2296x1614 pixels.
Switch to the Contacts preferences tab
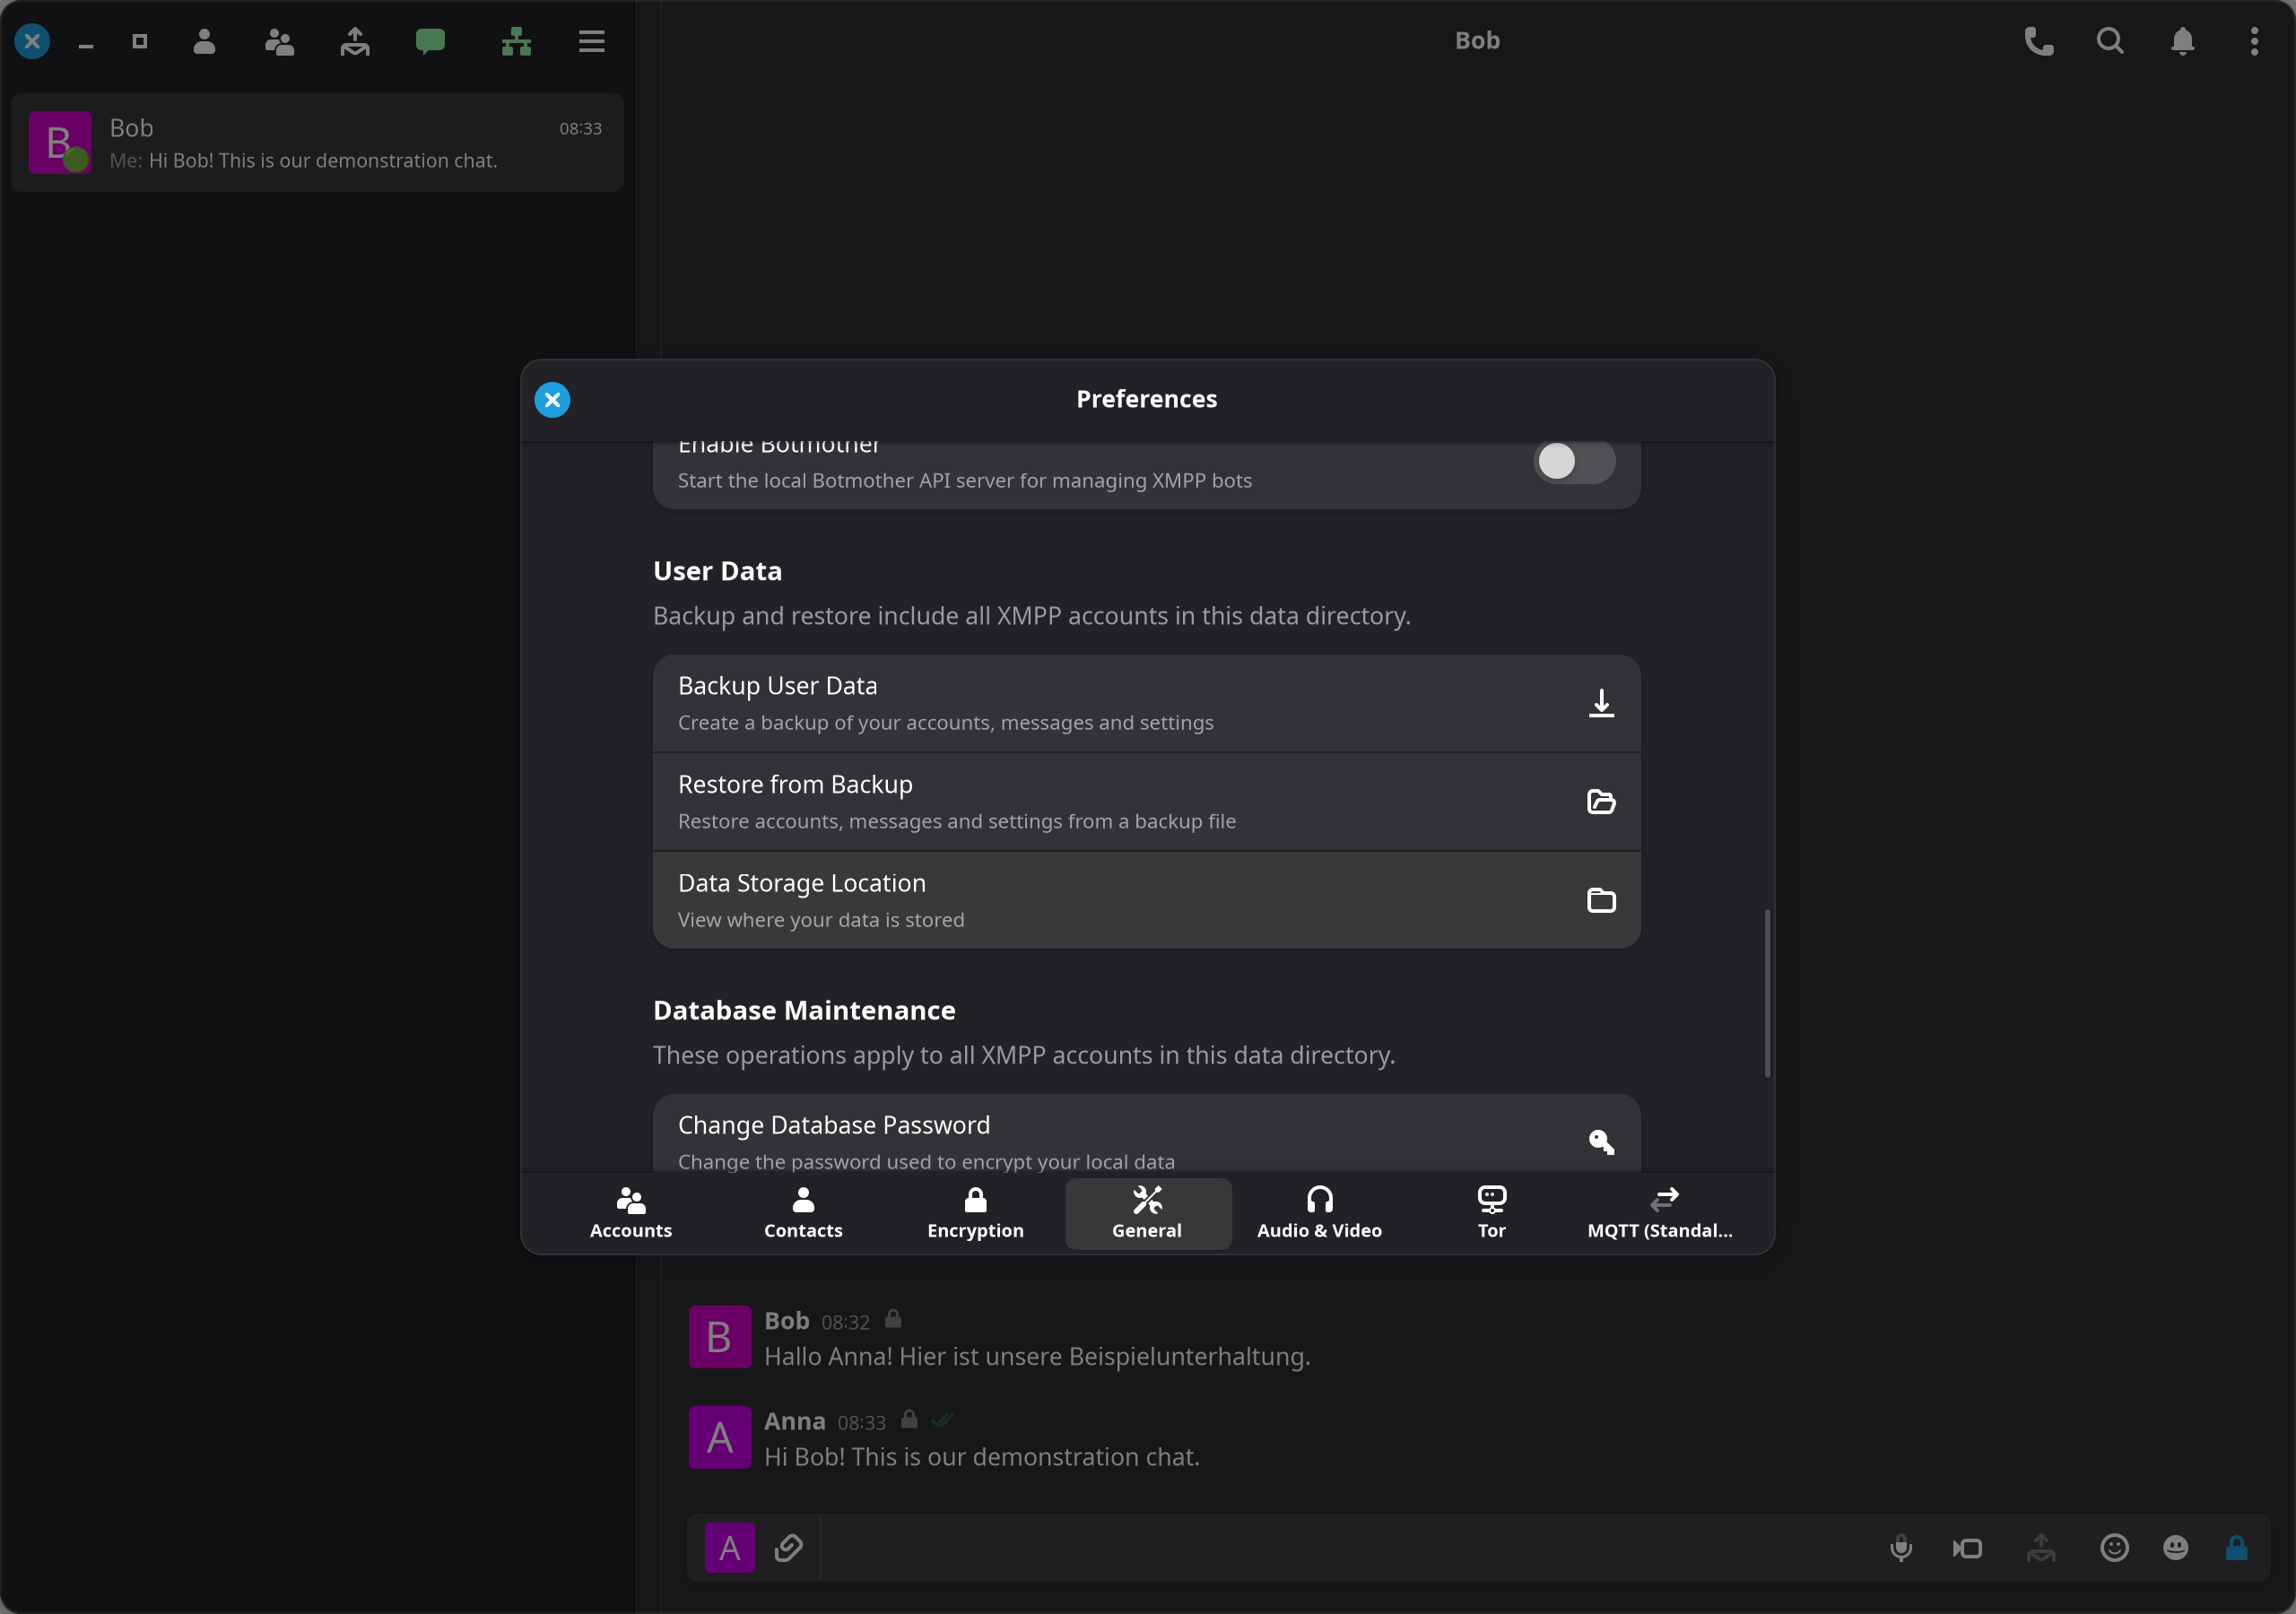(803, 1213)
